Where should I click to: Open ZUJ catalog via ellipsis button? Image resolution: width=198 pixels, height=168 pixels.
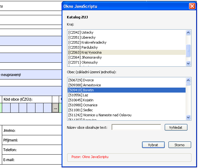tap(55, 108)
